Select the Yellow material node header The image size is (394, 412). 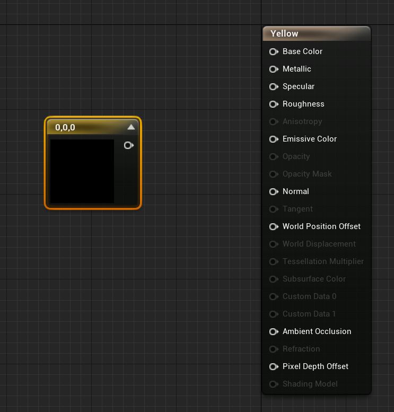tap(317, 33)
